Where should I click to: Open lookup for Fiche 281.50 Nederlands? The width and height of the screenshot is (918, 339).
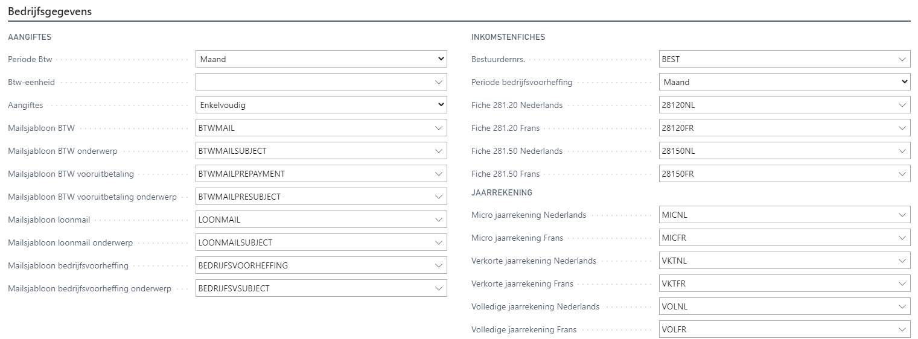(x=902, y=151)
